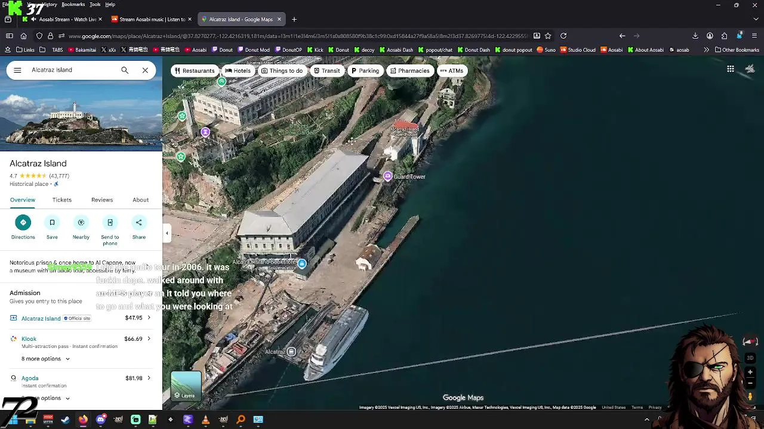Click the compass rotate control

(750, 341)
